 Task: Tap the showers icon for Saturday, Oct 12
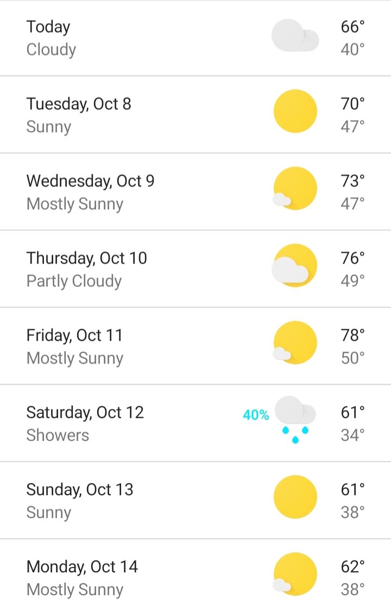click(295, 420)
